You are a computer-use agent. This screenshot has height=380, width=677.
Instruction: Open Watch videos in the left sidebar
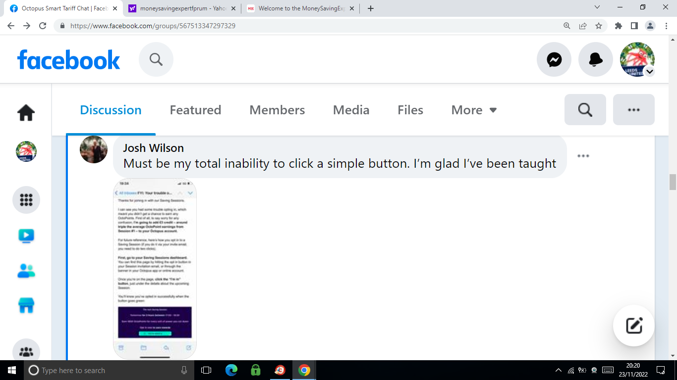point(26,236)
